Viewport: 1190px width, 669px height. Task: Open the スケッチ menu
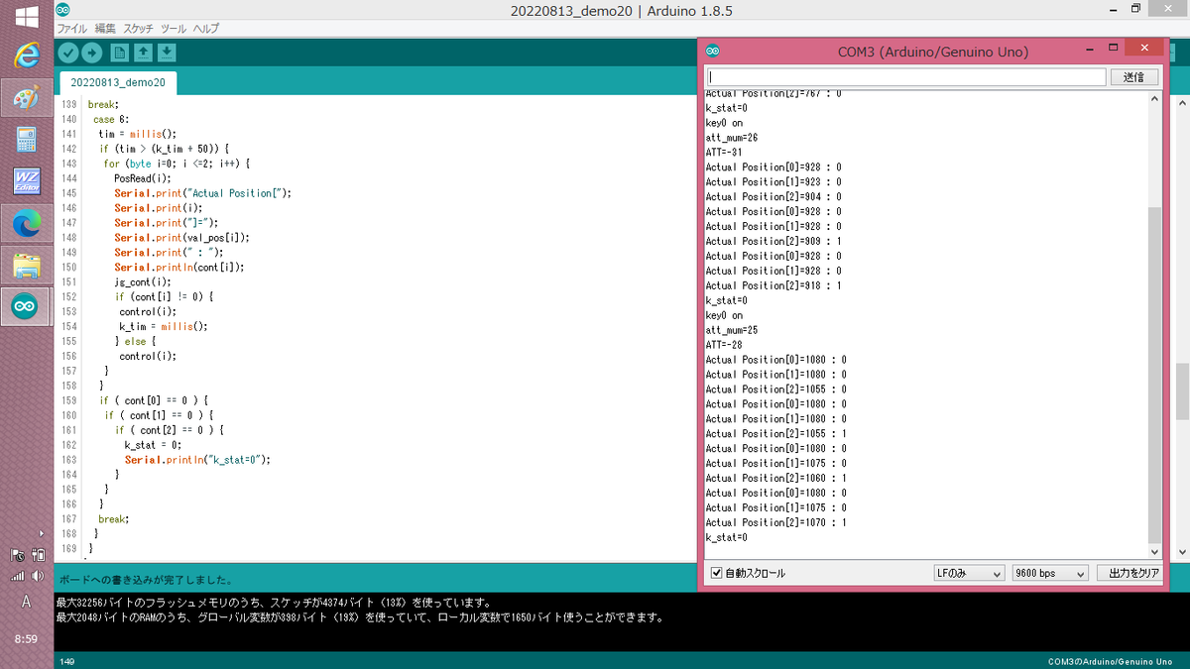(139, 29)
